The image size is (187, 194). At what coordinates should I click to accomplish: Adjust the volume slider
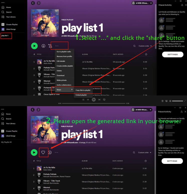coord(177,101)
